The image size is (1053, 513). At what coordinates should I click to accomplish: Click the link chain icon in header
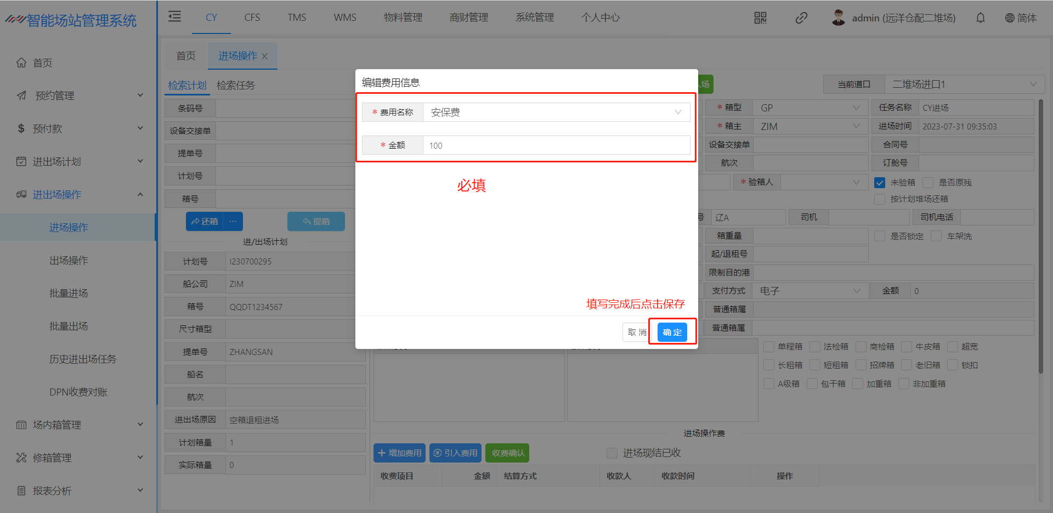[x=801, y=18]
